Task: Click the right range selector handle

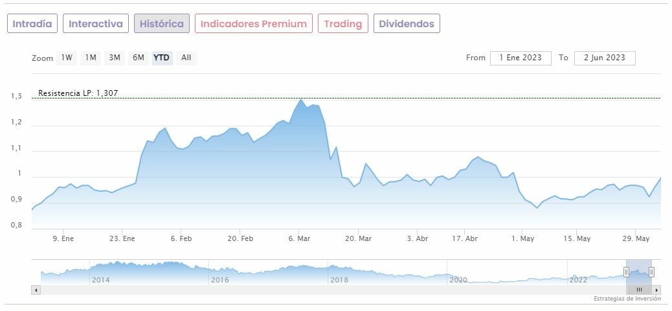Action: pyautogui.click(x=651, y=272)
